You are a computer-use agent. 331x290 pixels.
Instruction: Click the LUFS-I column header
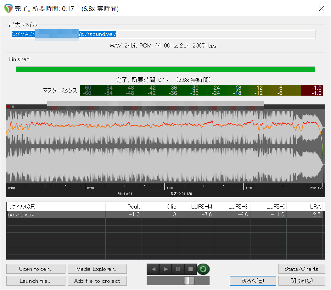(x=268, y=206)
